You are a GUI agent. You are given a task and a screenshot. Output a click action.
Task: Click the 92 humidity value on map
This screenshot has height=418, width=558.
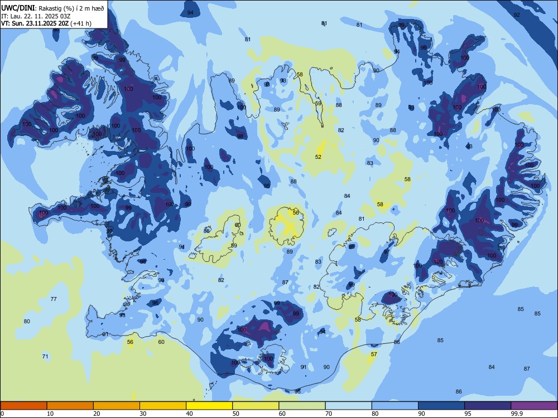pos(517,14)
